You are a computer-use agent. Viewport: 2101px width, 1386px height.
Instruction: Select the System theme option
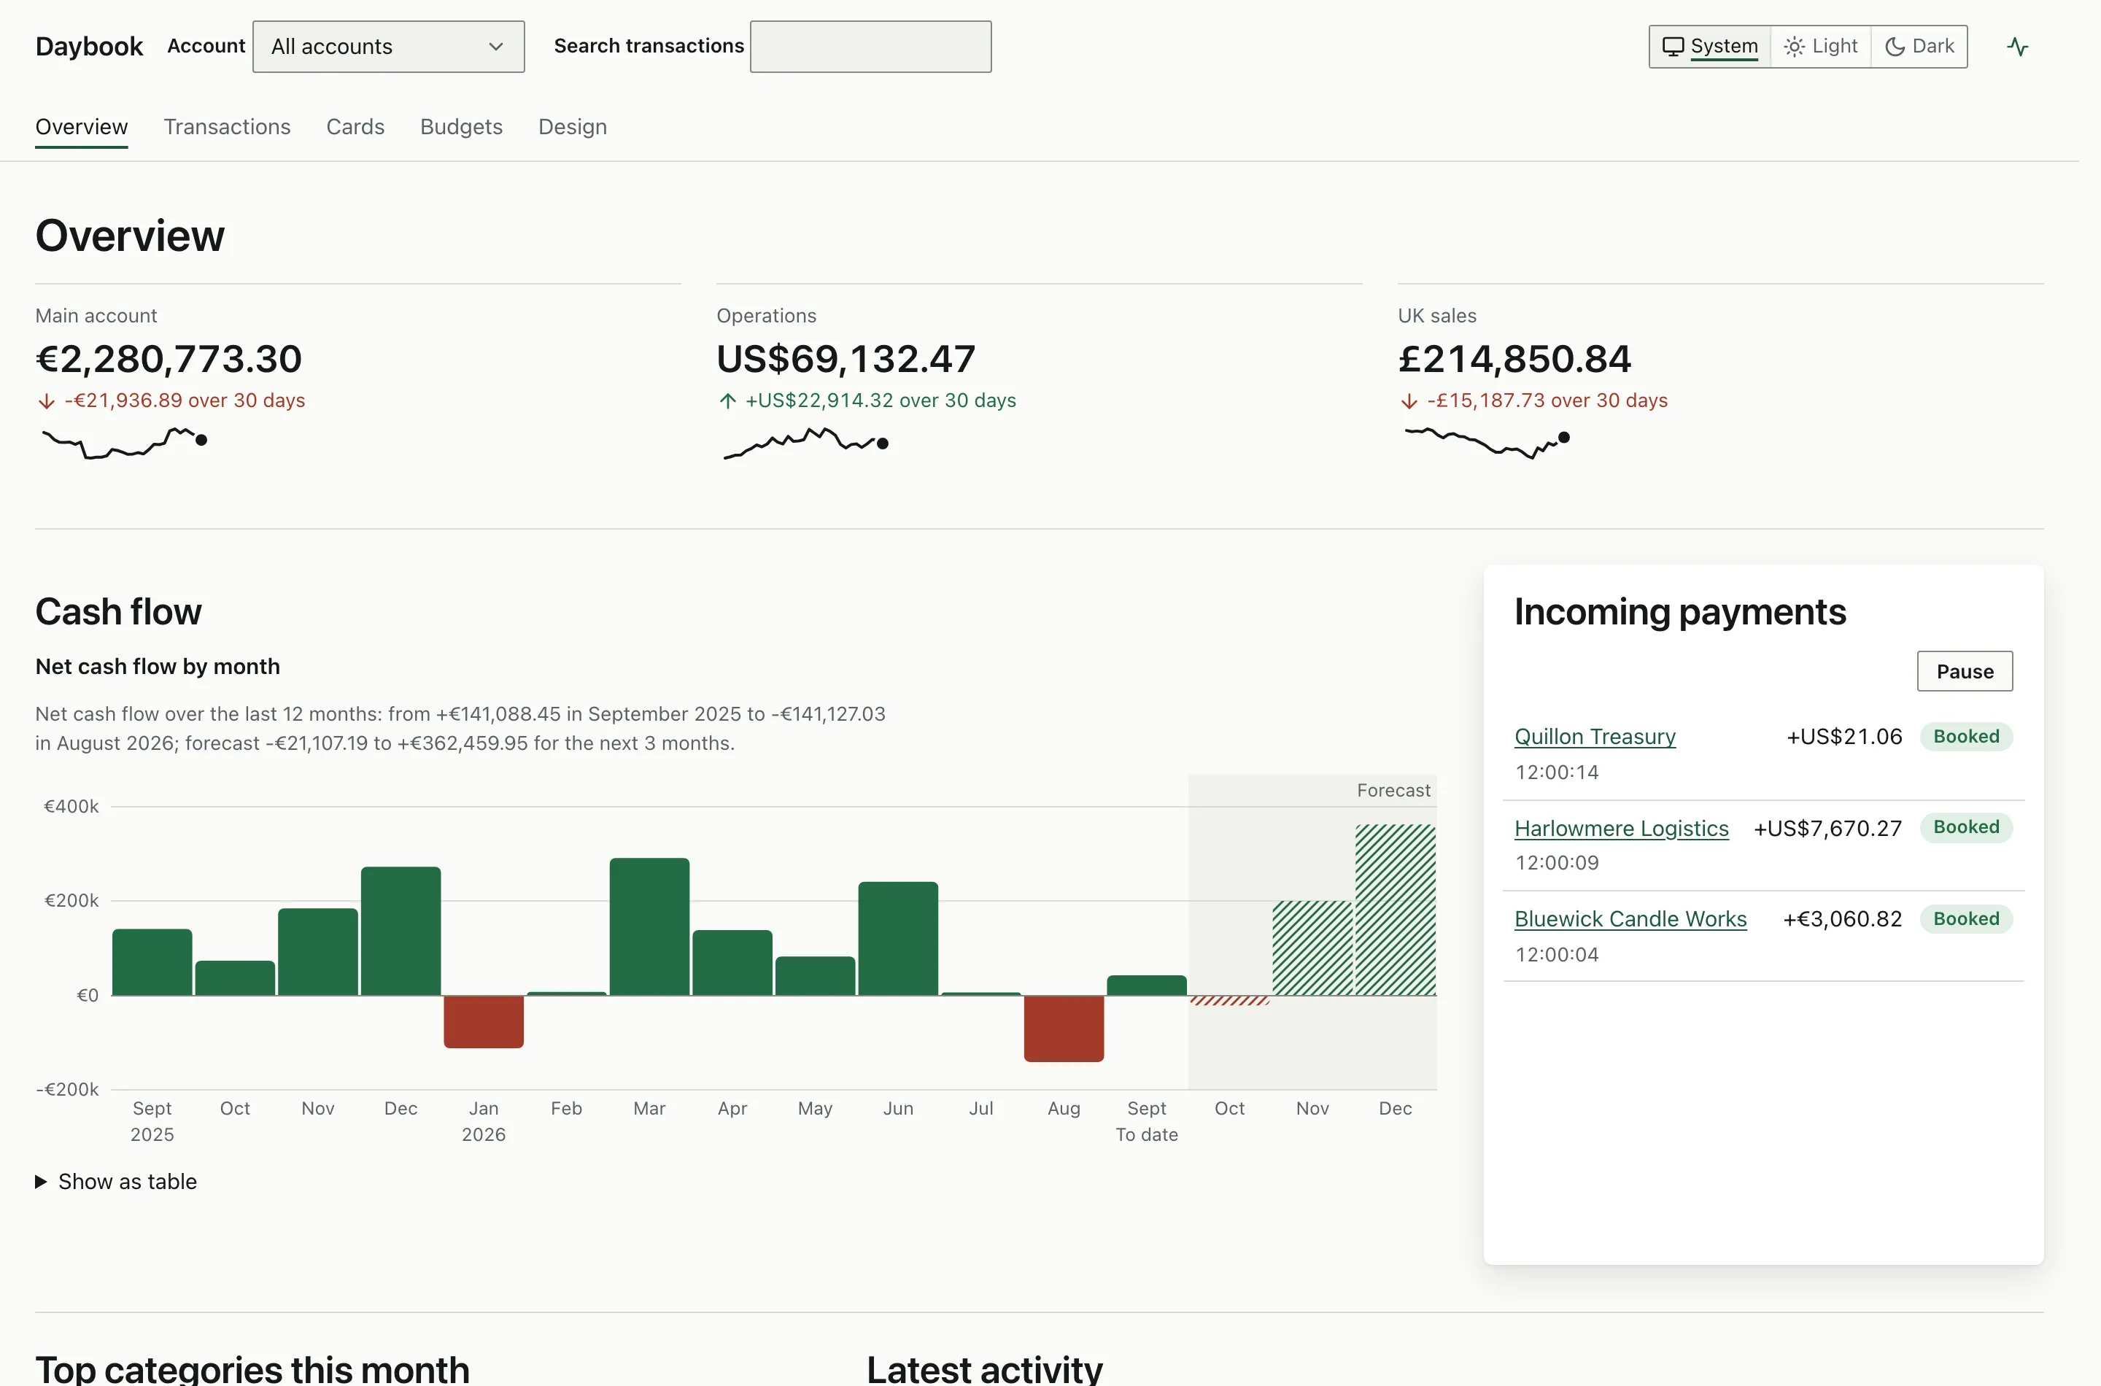[x=1710, y=46]
